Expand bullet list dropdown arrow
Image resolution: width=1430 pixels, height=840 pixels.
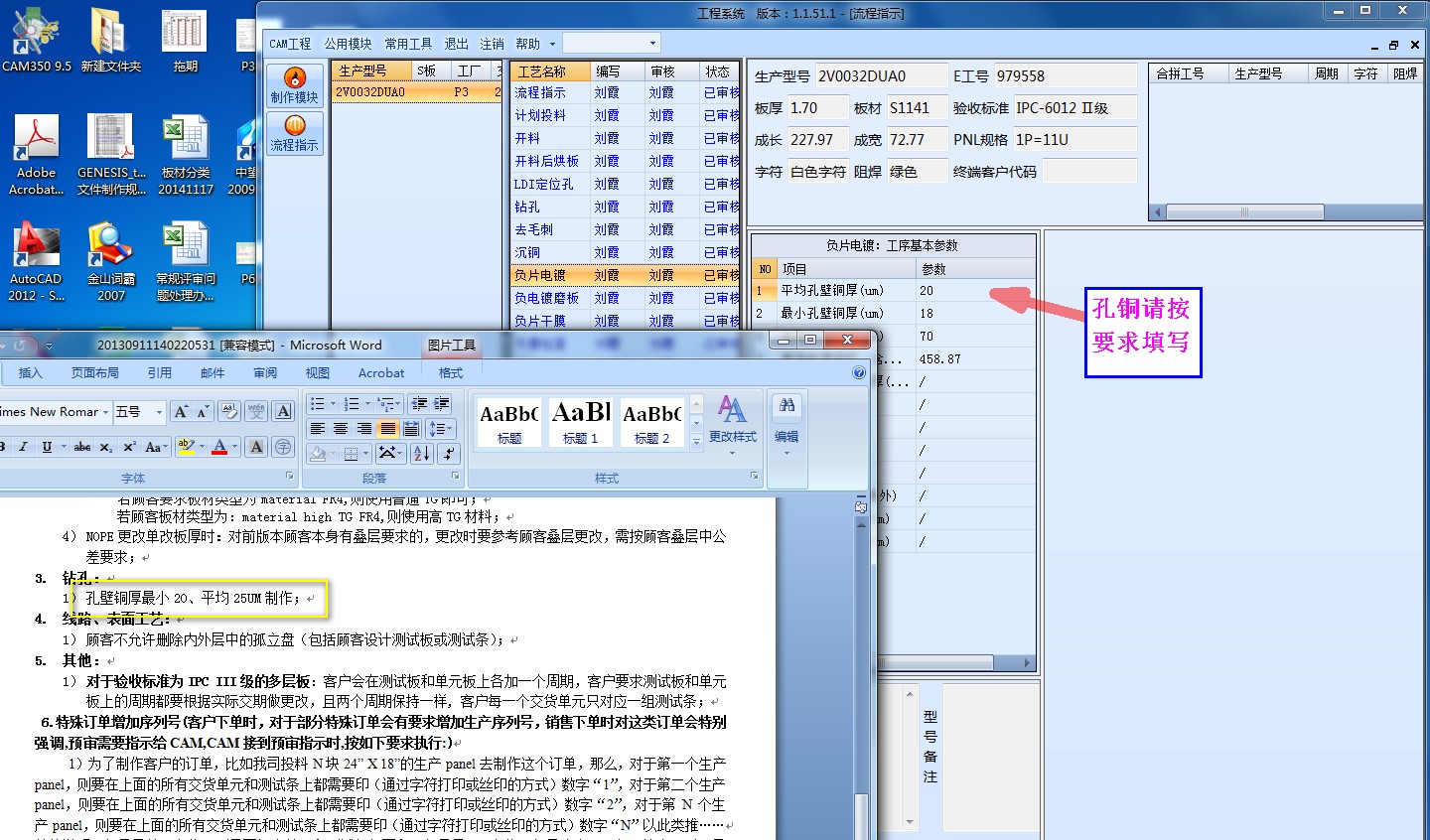pyautogui.click(x=333, y=403)
